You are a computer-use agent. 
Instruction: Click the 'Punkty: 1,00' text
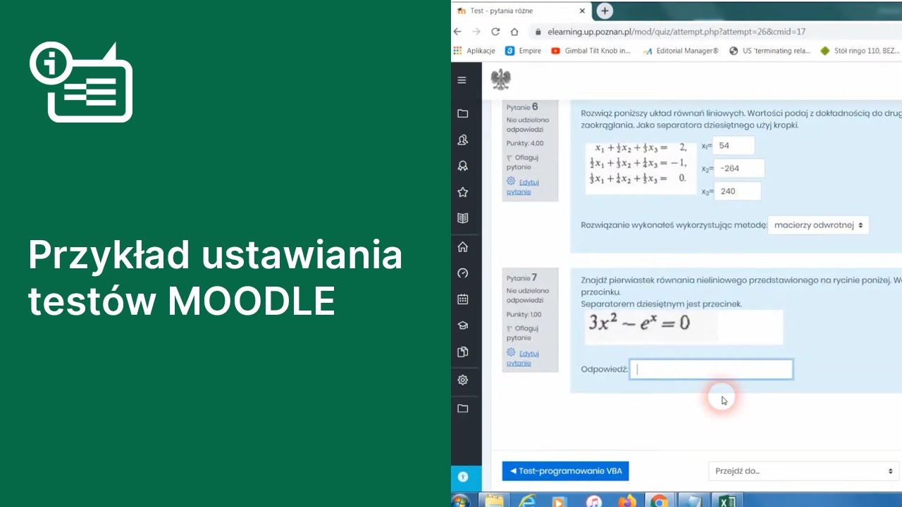pos(524,314)
